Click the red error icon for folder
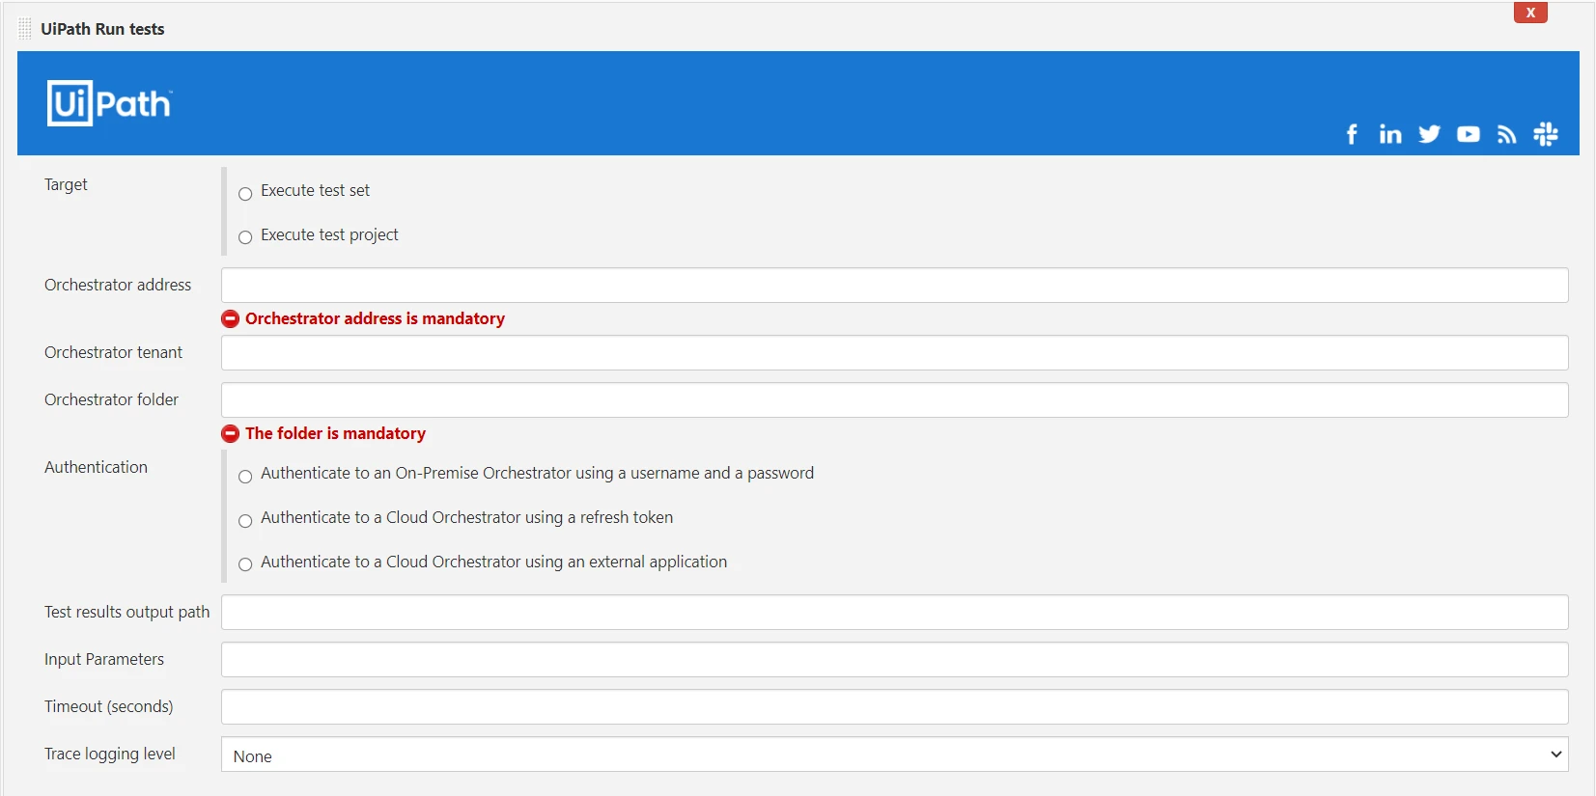This screenshot has height=796, width=1596. (231, 433)
